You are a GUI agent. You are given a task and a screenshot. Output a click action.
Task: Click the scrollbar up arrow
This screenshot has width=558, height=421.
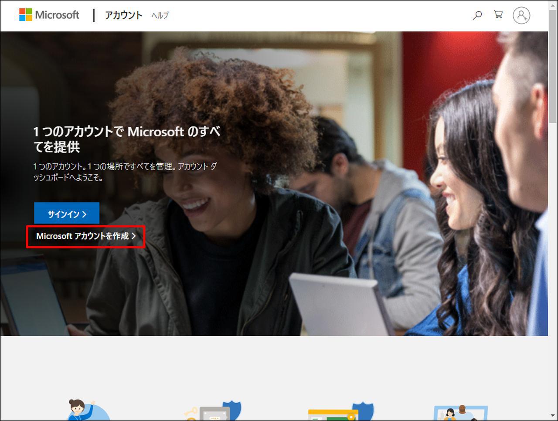553,4
